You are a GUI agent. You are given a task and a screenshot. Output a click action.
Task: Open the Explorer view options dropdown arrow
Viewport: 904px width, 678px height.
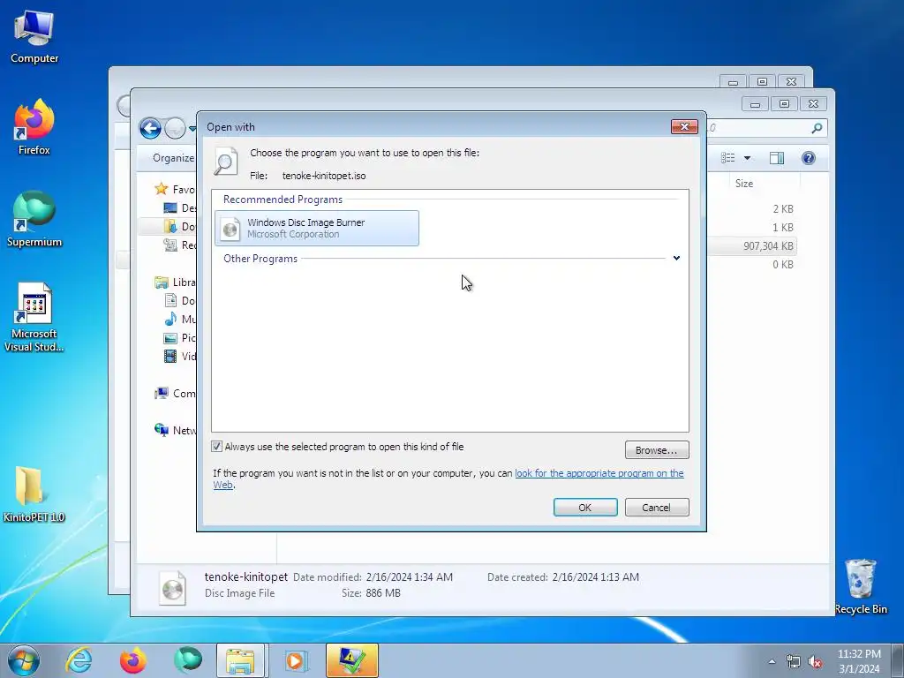pyautogui.click(x=747, y=158)
